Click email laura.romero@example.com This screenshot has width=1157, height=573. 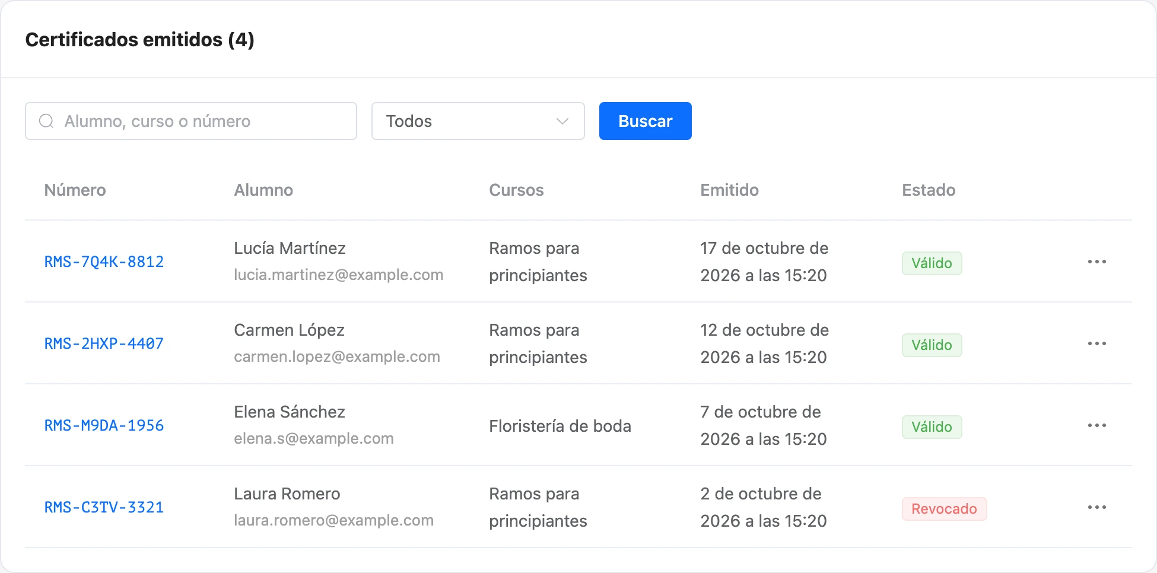click(333, 520)
